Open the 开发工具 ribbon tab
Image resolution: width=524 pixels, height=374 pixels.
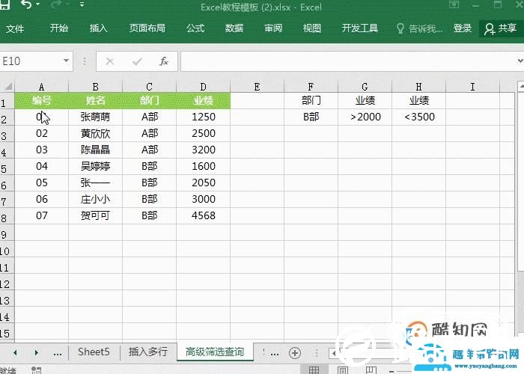(360, 28)
